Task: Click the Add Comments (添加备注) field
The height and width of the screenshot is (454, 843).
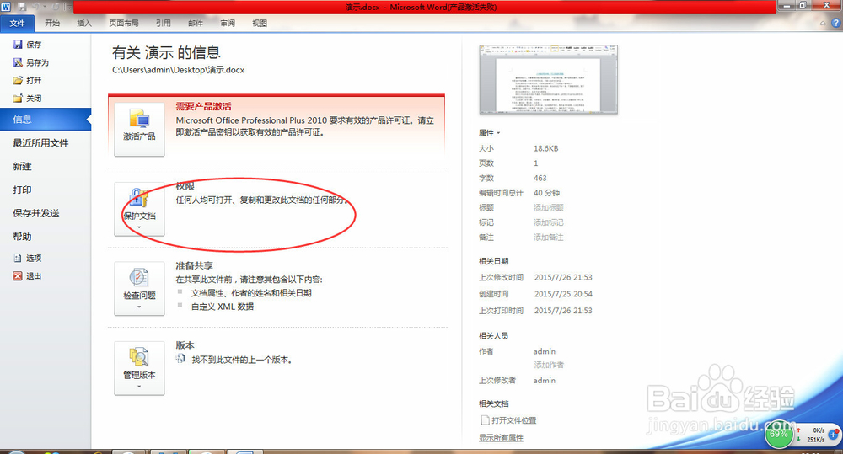Action: (x=549, y=237)
